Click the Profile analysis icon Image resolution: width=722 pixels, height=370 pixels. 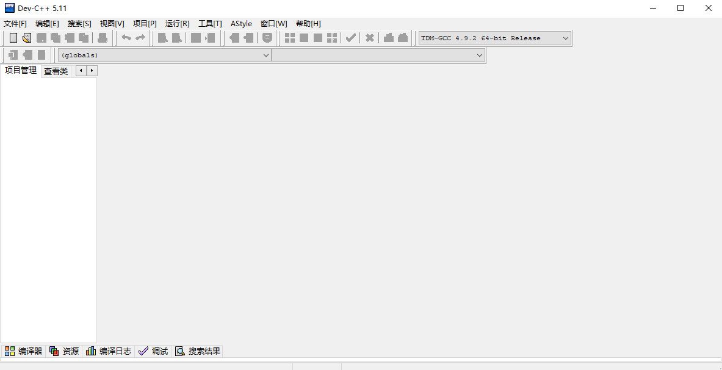(389, 38)
